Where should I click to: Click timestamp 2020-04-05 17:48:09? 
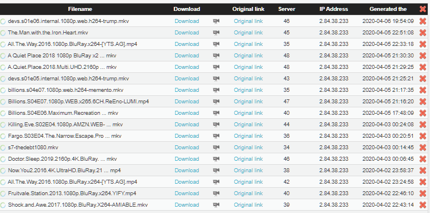[x=388, y=113]
